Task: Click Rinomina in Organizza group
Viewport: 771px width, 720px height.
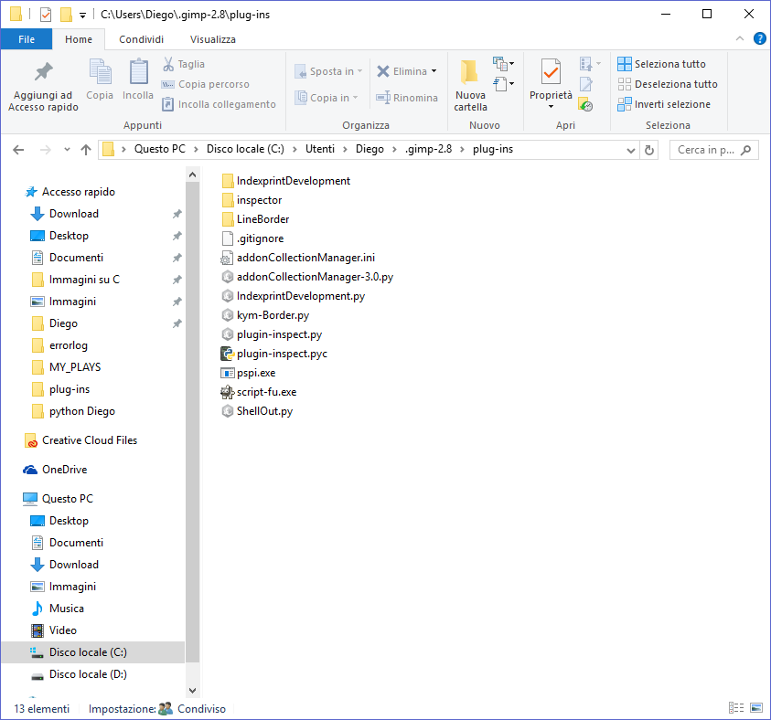Action: pos(407,98)
